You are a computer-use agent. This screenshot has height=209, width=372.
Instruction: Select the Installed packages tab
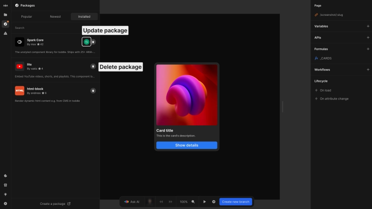pos(84,17)
